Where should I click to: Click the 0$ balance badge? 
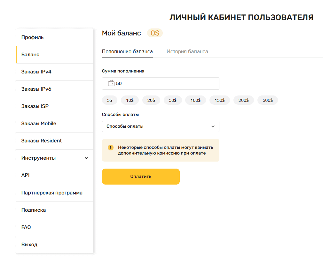(155, 33)
